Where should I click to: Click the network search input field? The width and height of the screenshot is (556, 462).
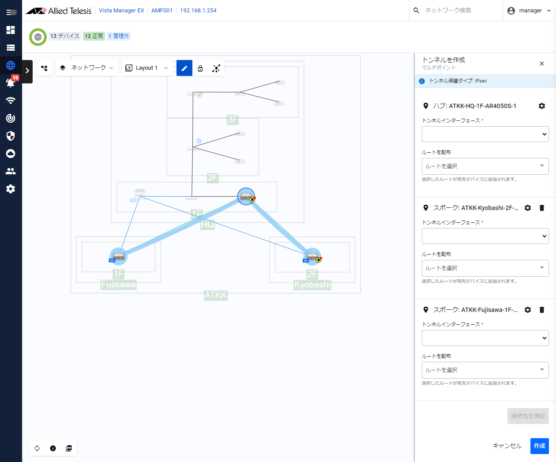point(459,11)
